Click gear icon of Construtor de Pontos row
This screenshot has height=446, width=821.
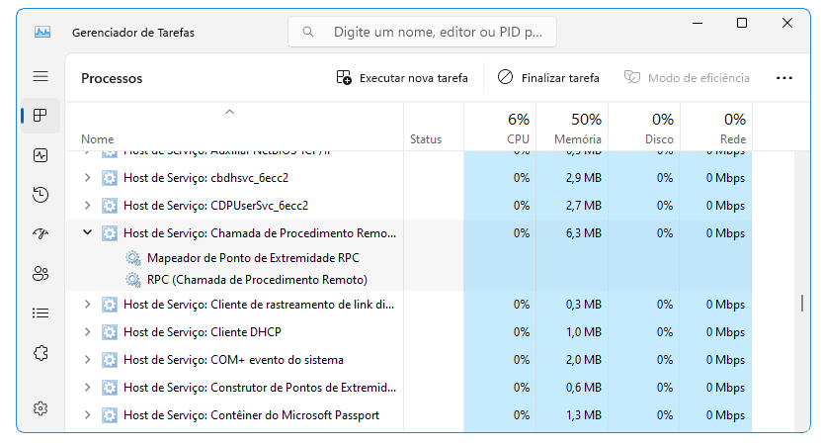pos(110,388)
